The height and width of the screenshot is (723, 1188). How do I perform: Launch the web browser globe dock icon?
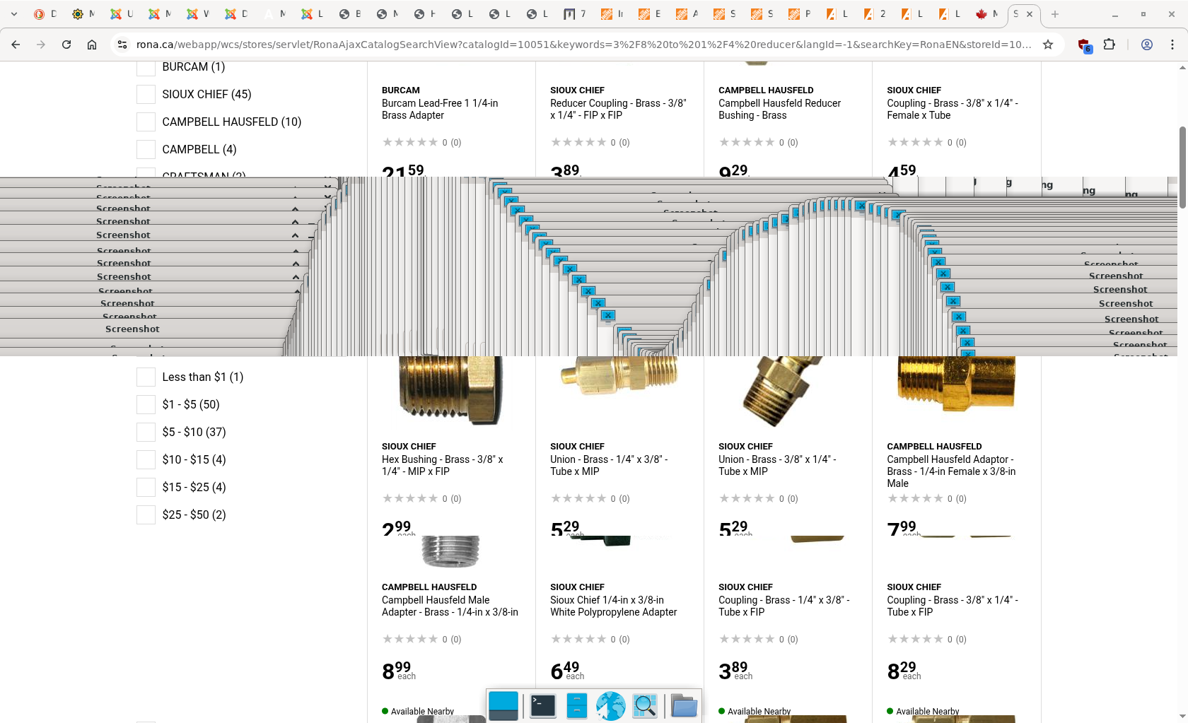coord(610,705)
